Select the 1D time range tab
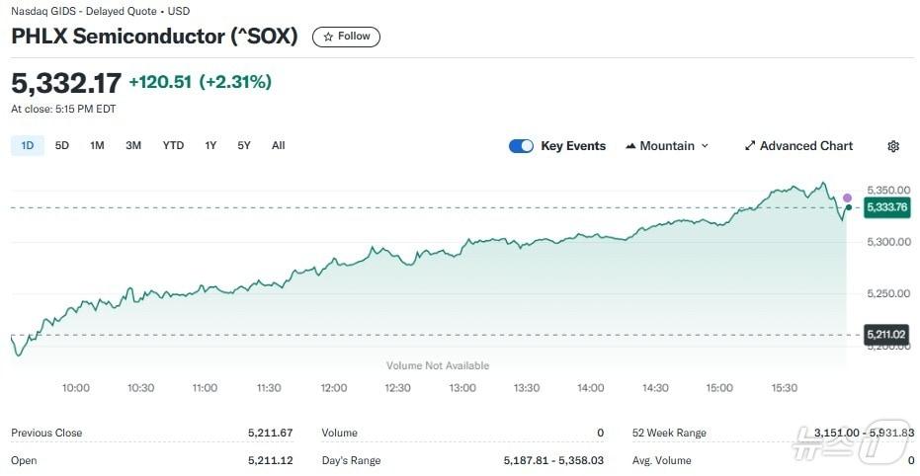The width and height of the screenshot is (920, 476). [x=28, y=146]
